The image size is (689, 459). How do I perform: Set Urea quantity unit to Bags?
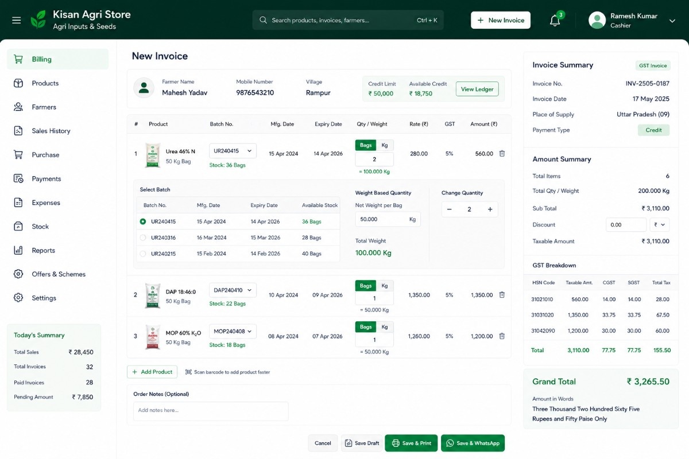366,145
